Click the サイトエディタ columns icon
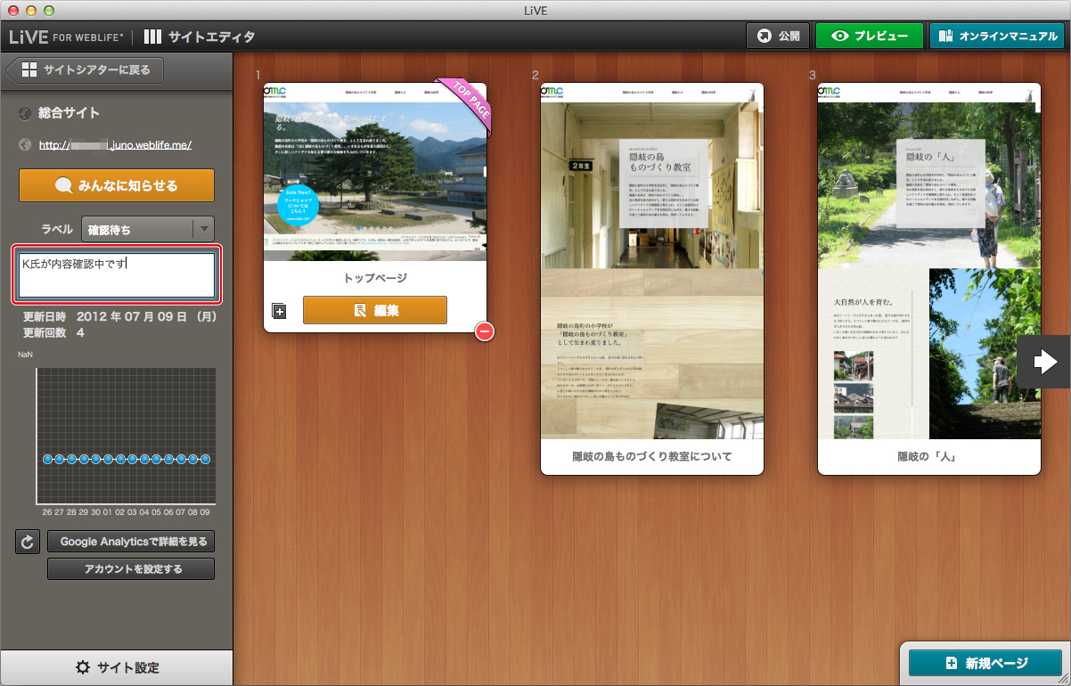Image resolution: width=1071 pixels, height=686 pixels. [153, 37]
